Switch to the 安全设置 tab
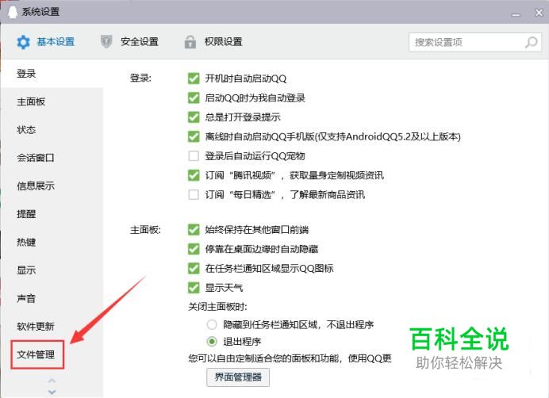The width and height of the screenshot is (549, 398). coord(129,42)
